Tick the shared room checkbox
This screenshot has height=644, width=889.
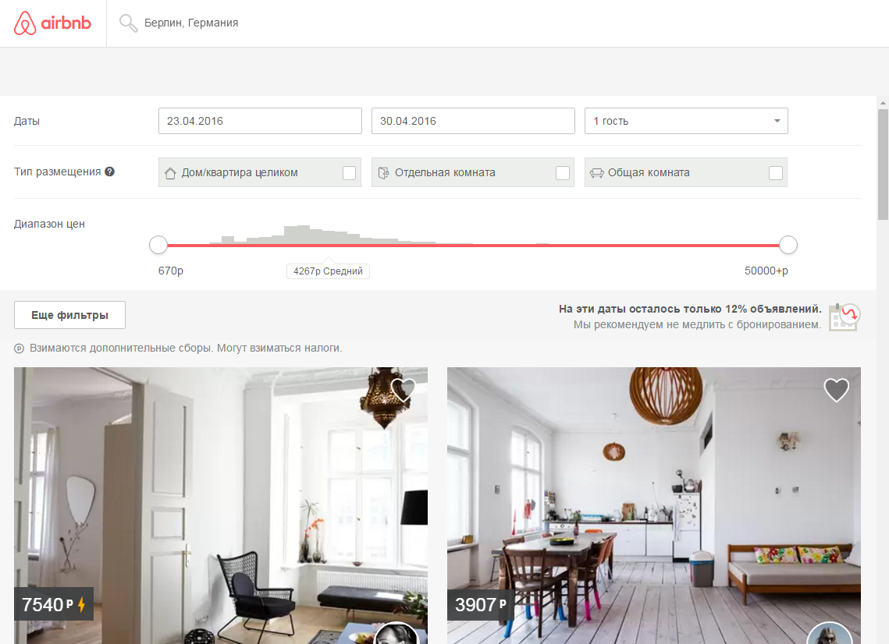[775, 173]
